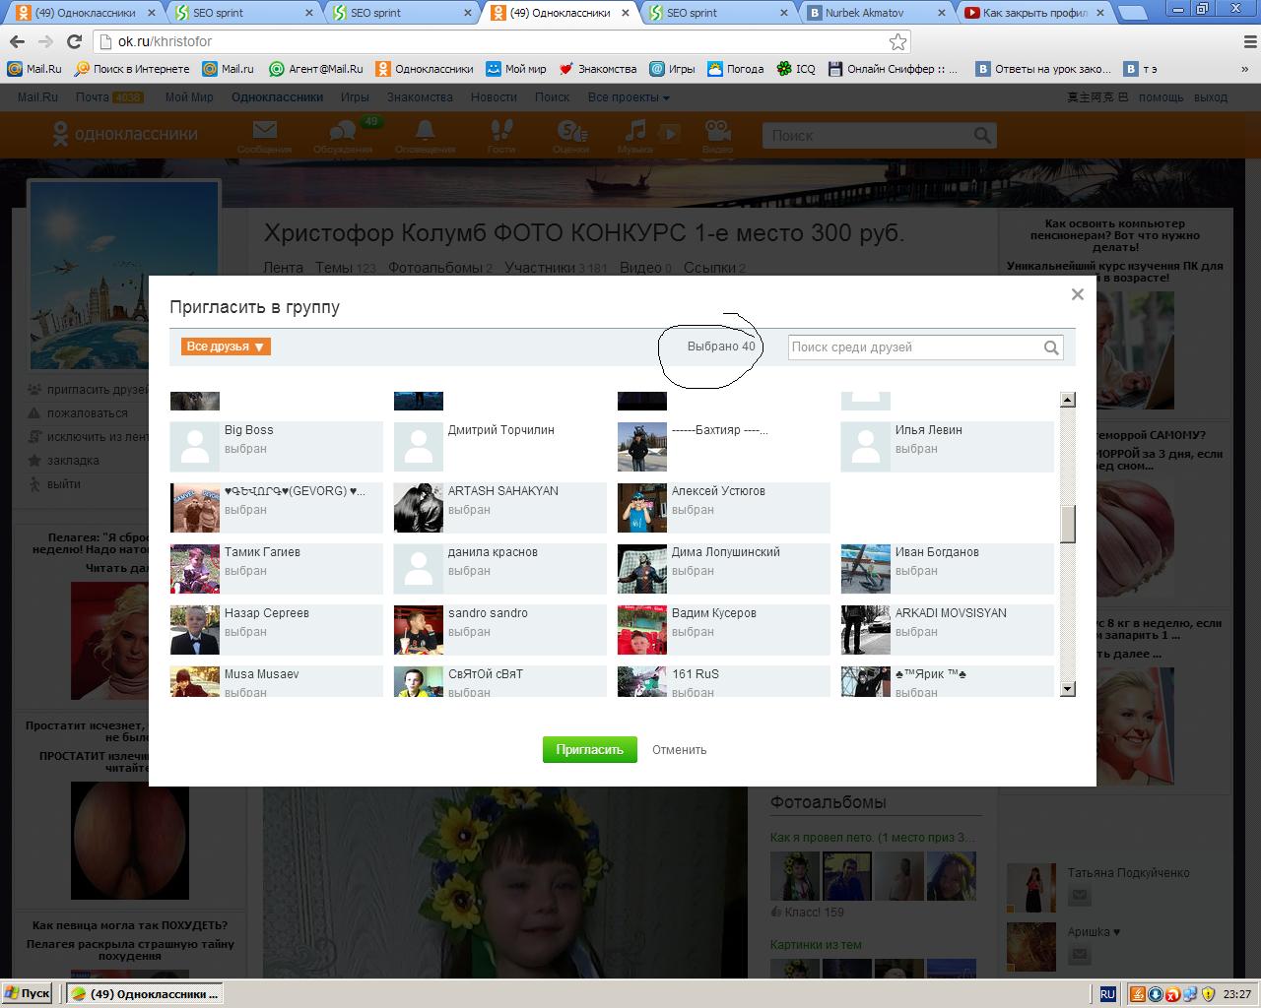The width and height of the screenshot is (1261, 1008).
Task: Click scroll-down arrow of friends list
Action: pos(1067,690)
